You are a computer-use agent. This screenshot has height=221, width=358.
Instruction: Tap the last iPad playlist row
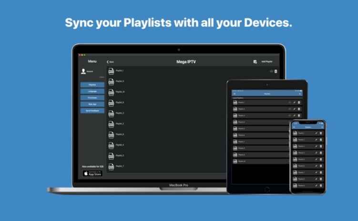pos(260,161)
